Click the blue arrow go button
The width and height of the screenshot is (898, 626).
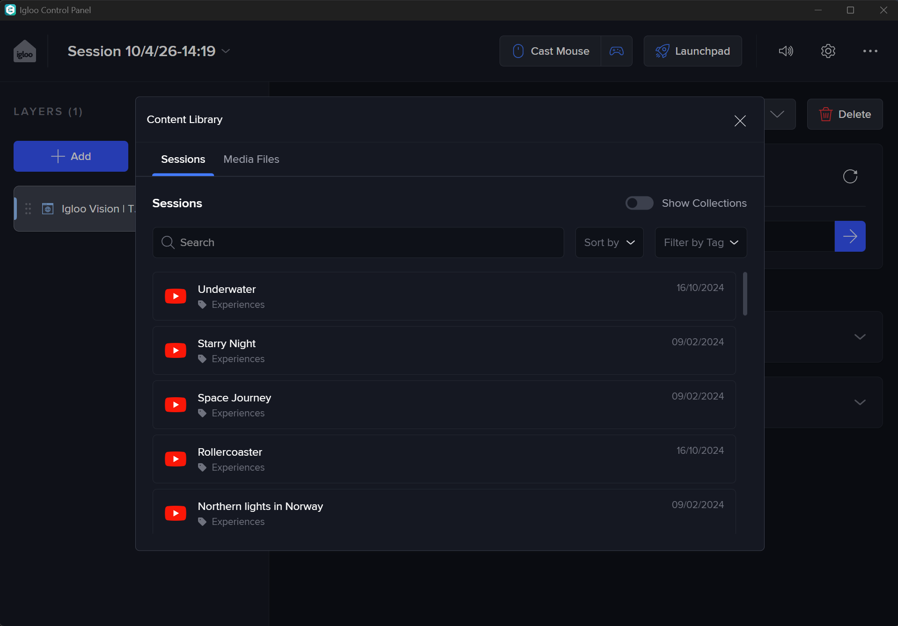[x=850, y=236]
